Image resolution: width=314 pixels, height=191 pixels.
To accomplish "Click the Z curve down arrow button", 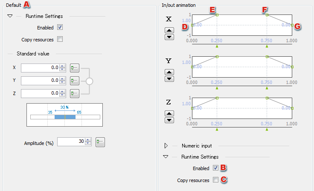I will click(x=169, y=120).
